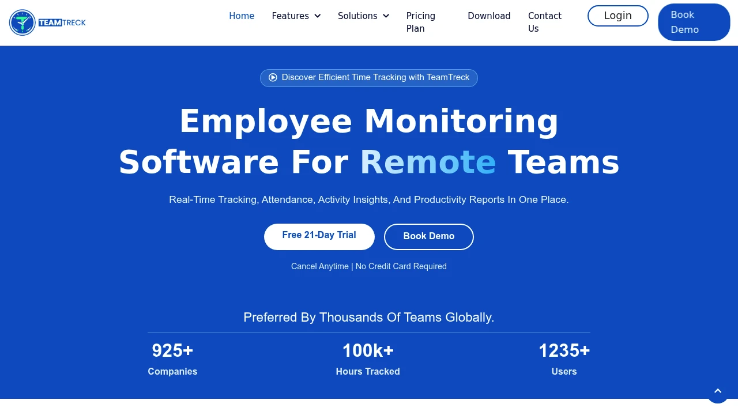Go to the Home nav item
738x415 pixels.
click(242, 16)
